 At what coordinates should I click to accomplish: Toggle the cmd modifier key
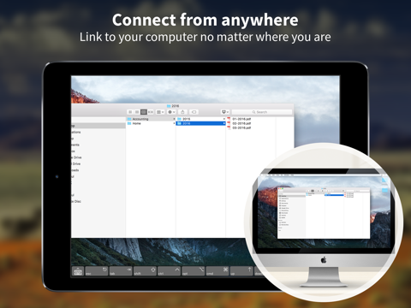tap(217, 271)
